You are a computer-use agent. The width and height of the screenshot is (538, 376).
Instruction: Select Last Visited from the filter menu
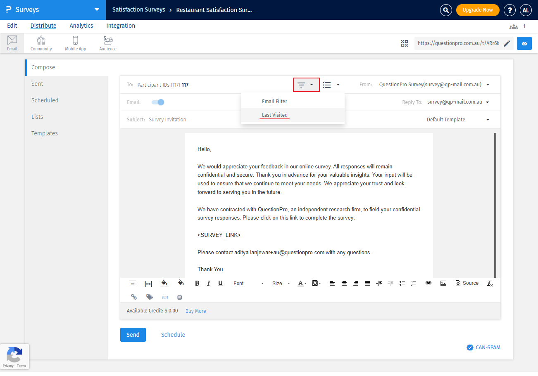click(x=274, y=115)
